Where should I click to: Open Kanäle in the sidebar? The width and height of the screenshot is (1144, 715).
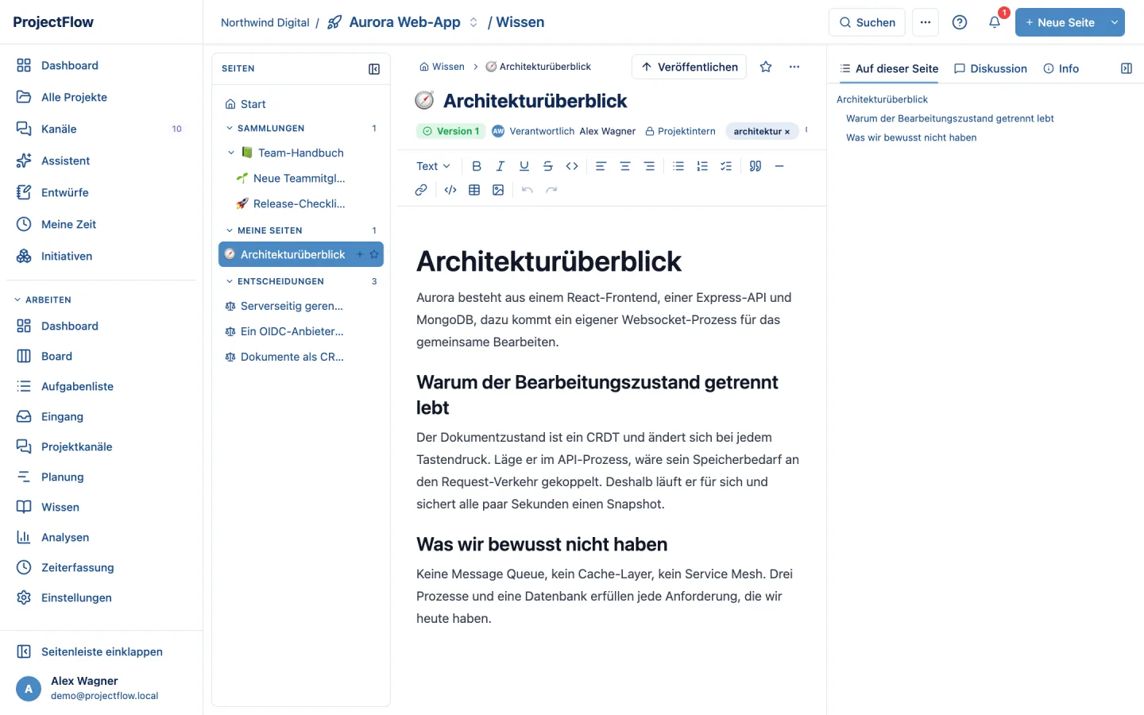101,129
